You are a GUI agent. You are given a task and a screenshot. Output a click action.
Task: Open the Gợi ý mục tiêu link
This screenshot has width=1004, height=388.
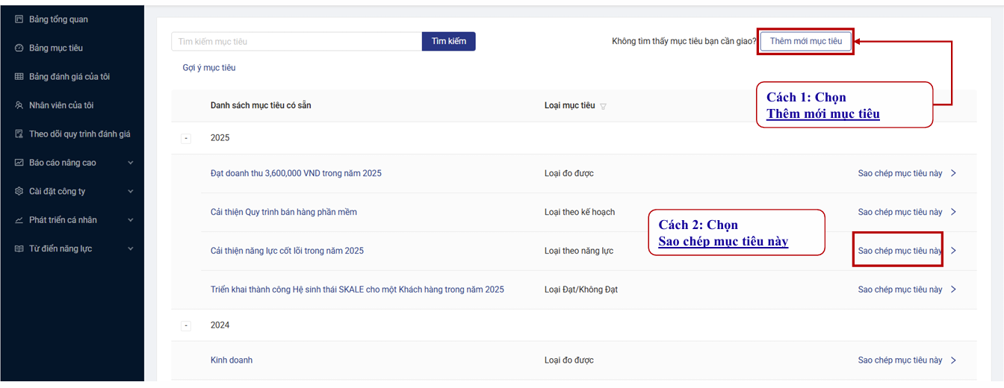point(208,68)
